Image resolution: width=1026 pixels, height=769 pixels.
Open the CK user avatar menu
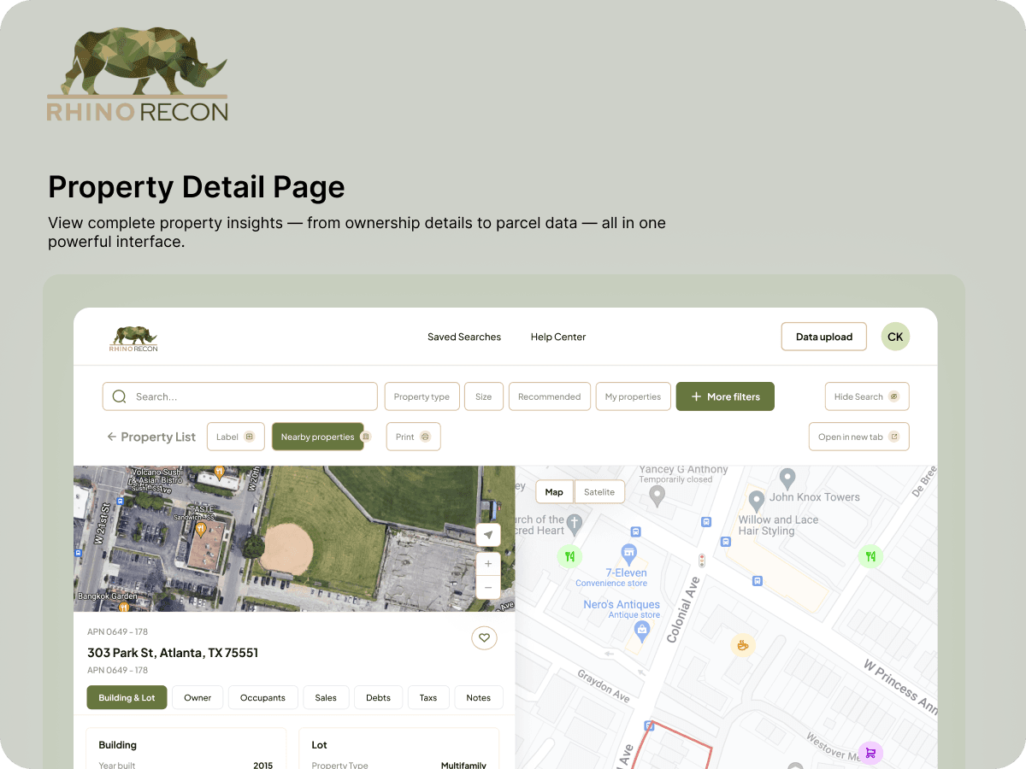click(x=895, y=337)
